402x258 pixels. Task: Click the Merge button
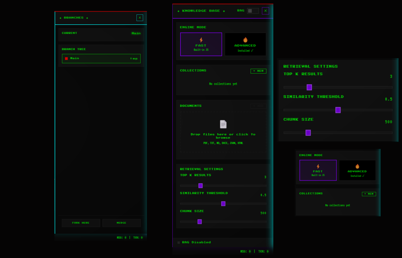121,223
